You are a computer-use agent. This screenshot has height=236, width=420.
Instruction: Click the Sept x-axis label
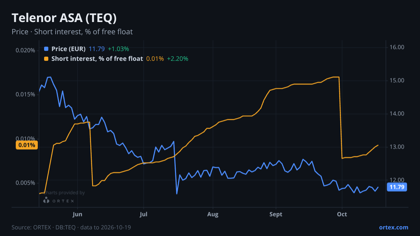(276, 214)
